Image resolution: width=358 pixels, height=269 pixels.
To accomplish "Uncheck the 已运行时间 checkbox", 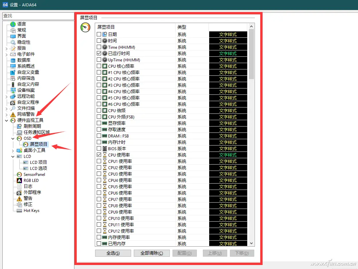I will (99, 53).
